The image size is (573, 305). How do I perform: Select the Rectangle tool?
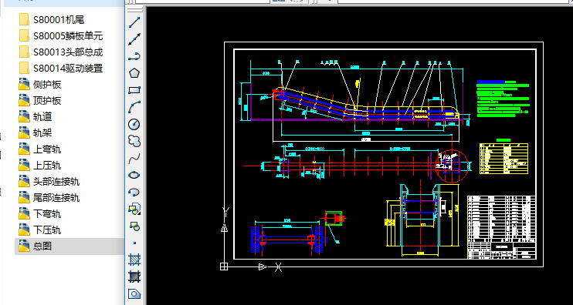pos(135,90)
